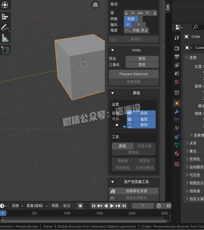Select 开始 in the 限度 row

tap(136, 30)
